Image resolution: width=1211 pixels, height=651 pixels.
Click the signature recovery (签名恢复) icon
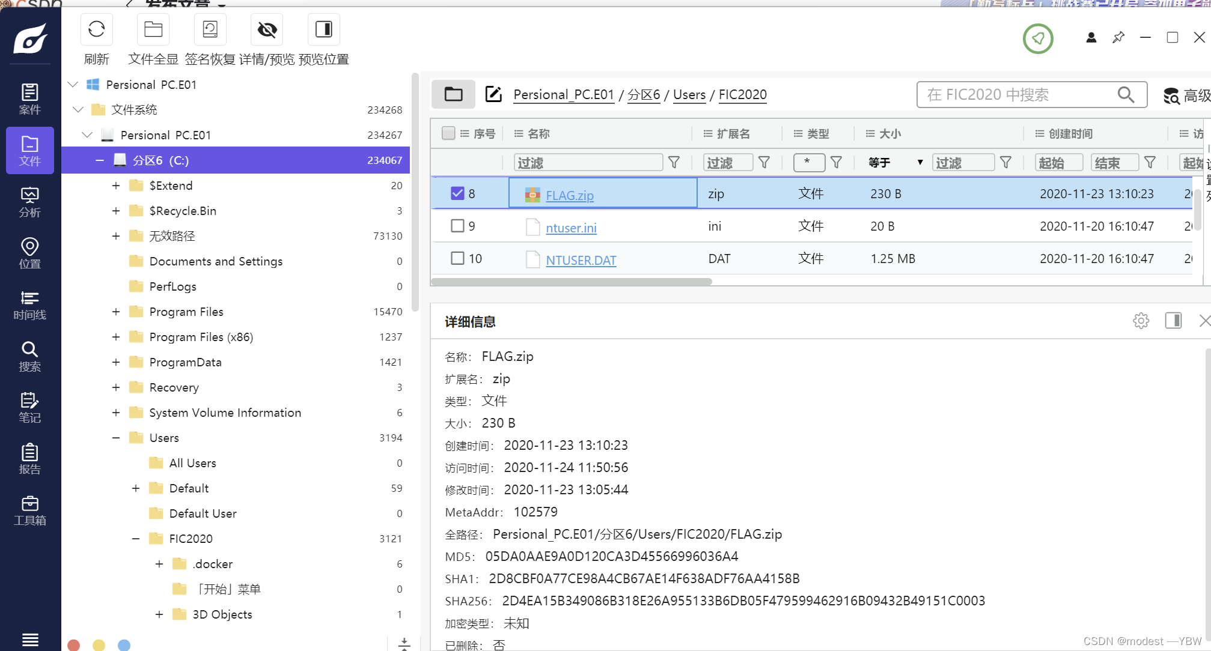[x=210, y=29]
